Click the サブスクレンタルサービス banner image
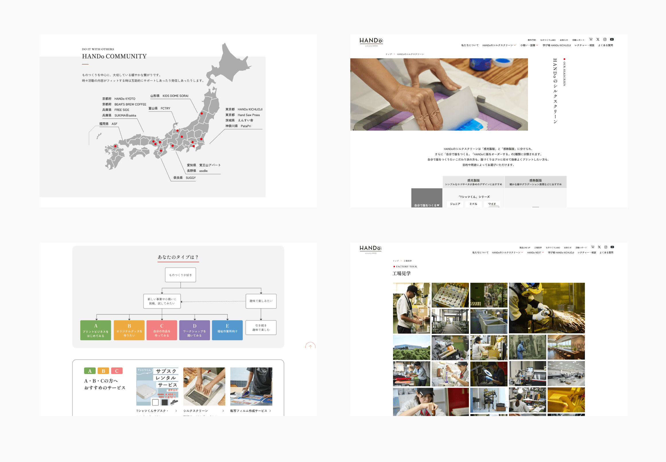Viewport: 666px width, 462px height. tap(157, 386)
